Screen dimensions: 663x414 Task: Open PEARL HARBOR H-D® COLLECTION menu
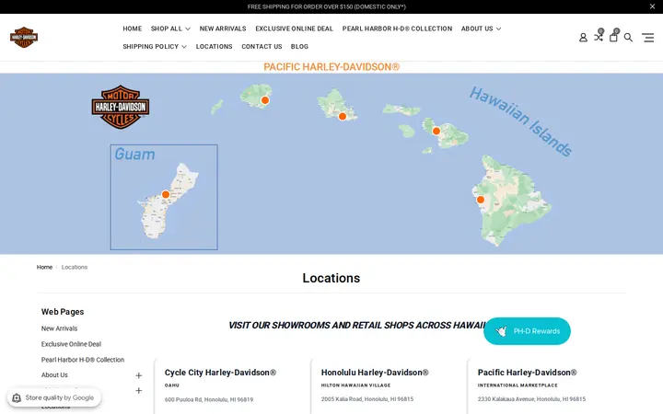tap(397, 29)
